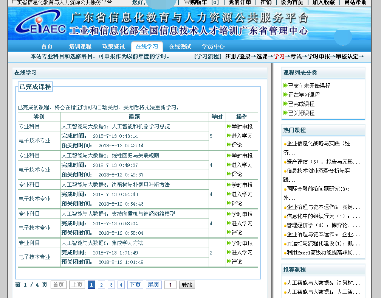381x298 pixels.
Task: Go to page 3 in pagination
Action: (111, 285)
